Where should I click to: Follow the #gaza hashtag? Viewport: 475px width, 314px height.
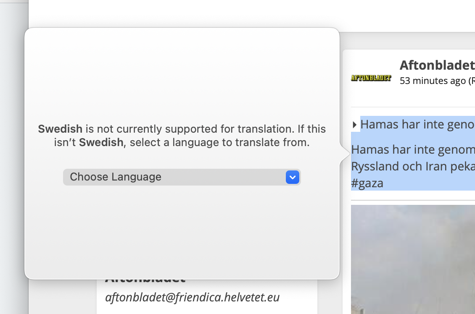[367, 183]
